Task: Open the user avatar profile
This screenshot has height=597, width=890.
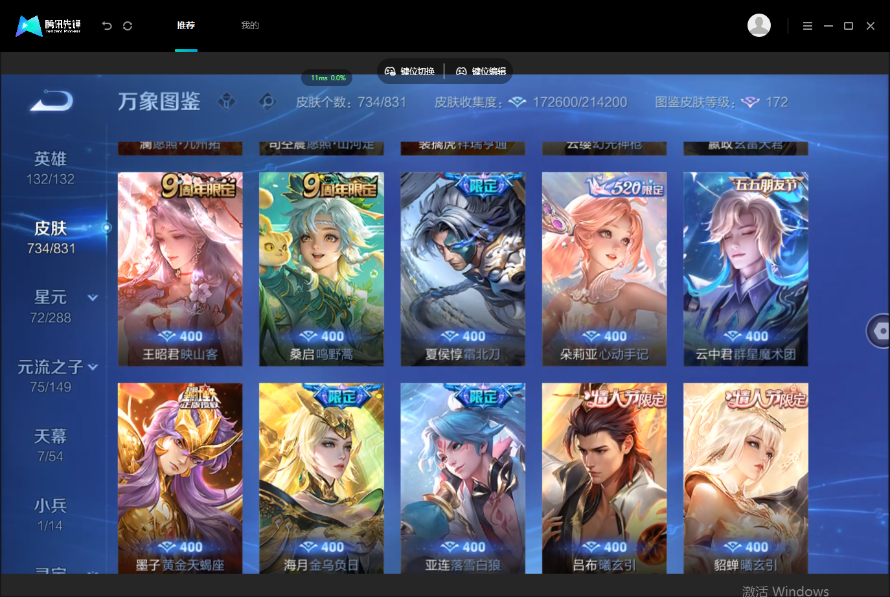Action: click(759, 25)
